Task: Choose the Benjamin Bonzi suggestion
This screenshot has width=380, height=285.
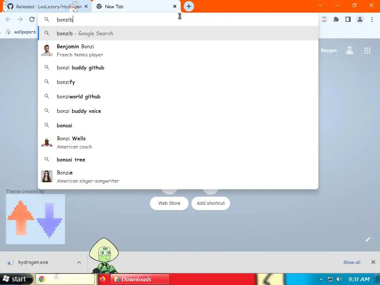Action: [178, 50]
